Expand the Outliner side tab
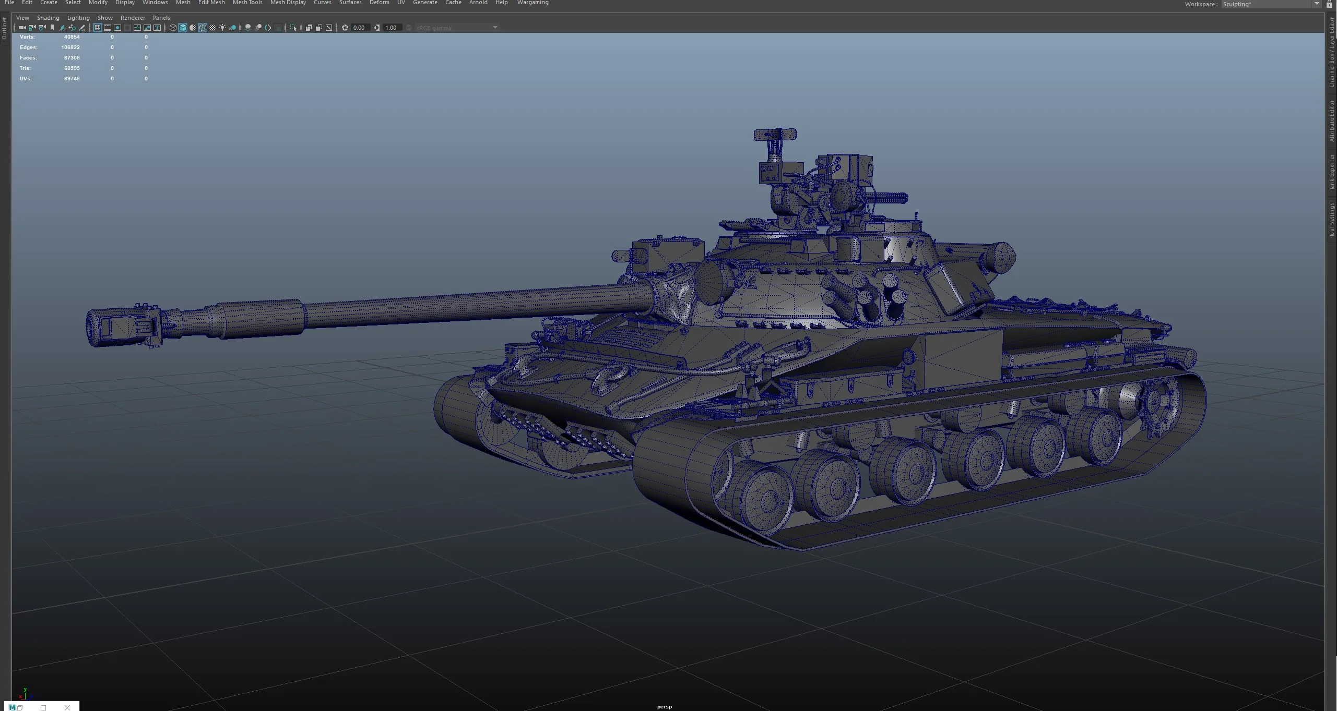 tap(4, 28)
